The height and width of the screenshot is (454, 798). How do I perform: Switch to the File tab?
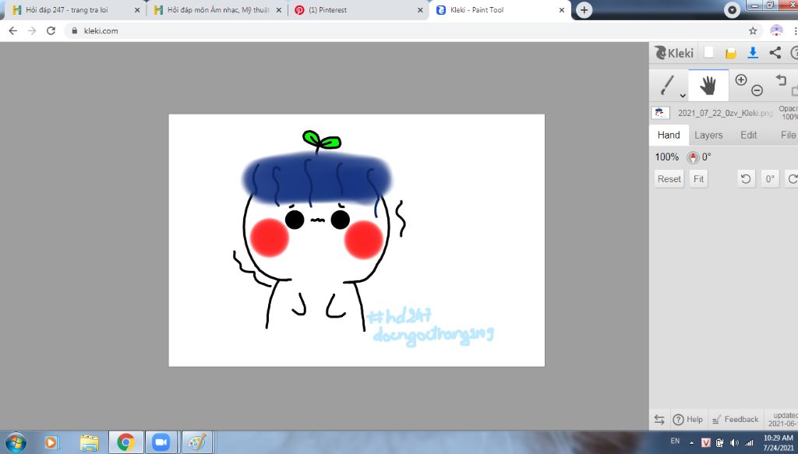point(789,135)
